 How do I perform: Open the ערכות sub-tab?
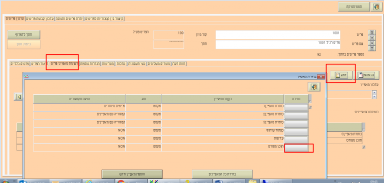(120, 63)
